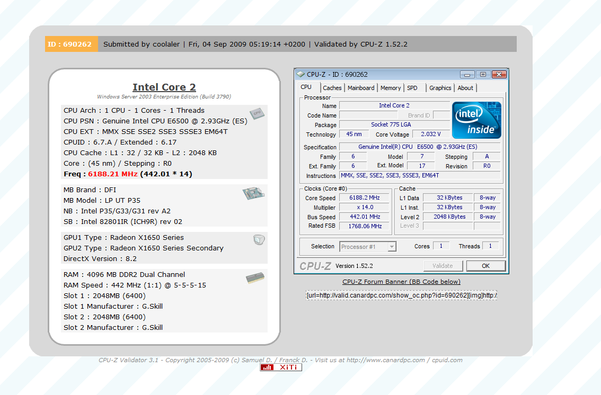The width and height of the screenshot is (601, 395).
Task: Click the Intel inside logo in CPU-Z
Action: tap(476, 120)
